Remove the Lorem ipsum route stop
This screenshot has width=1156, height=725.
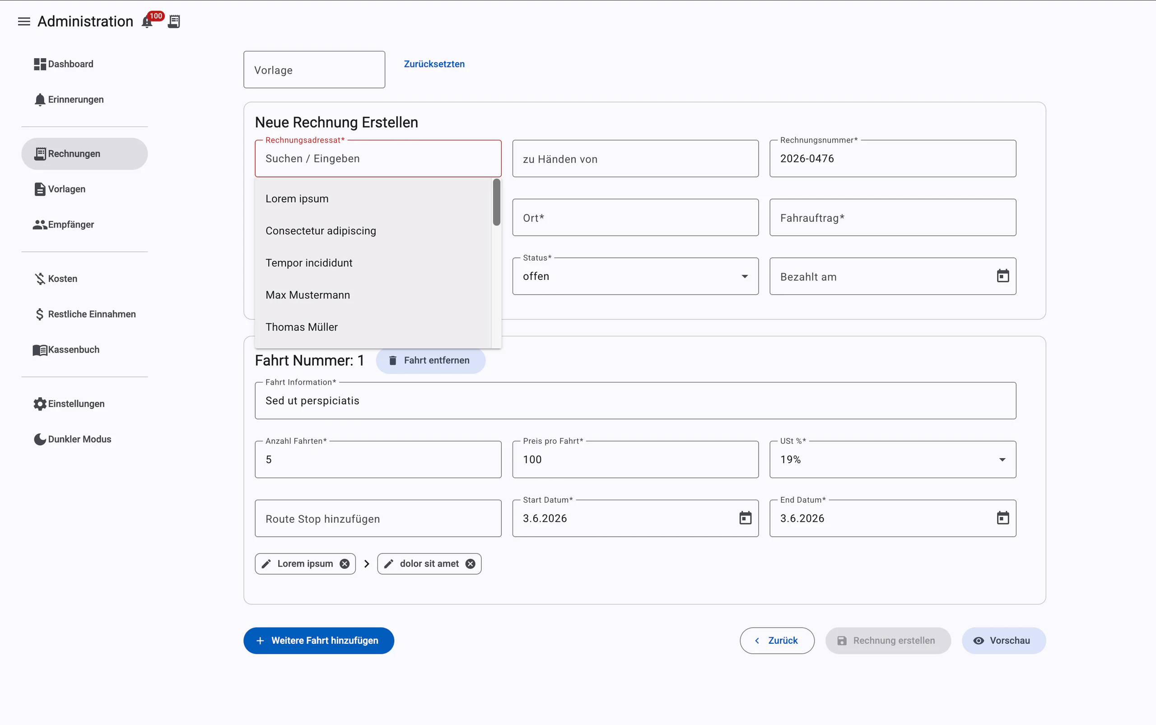(x=345, y=564)
